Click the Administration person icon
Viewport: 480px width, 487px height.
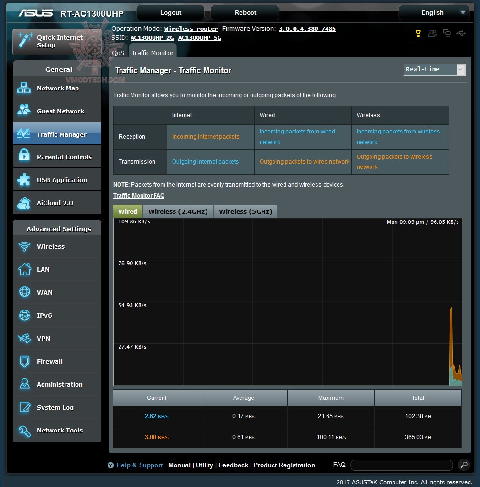pos(24,384)
